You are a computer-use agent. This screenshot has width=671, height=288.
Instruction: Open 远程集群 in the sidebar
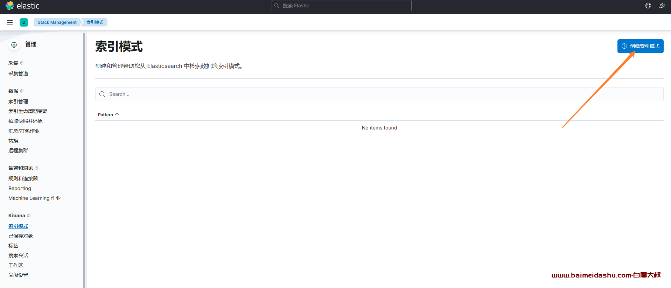18,150
